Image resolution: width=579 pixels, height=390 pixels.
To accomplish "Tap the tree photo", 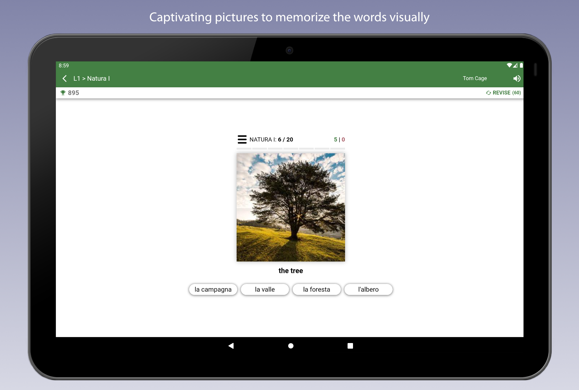I will 291,207.
